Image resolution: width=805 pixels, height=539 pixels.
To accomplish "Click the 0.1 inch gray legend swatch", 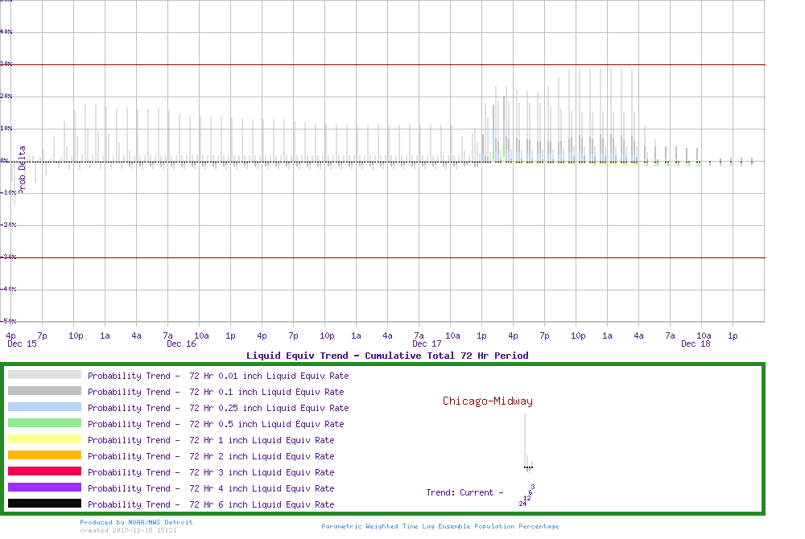I will [44, 391].
